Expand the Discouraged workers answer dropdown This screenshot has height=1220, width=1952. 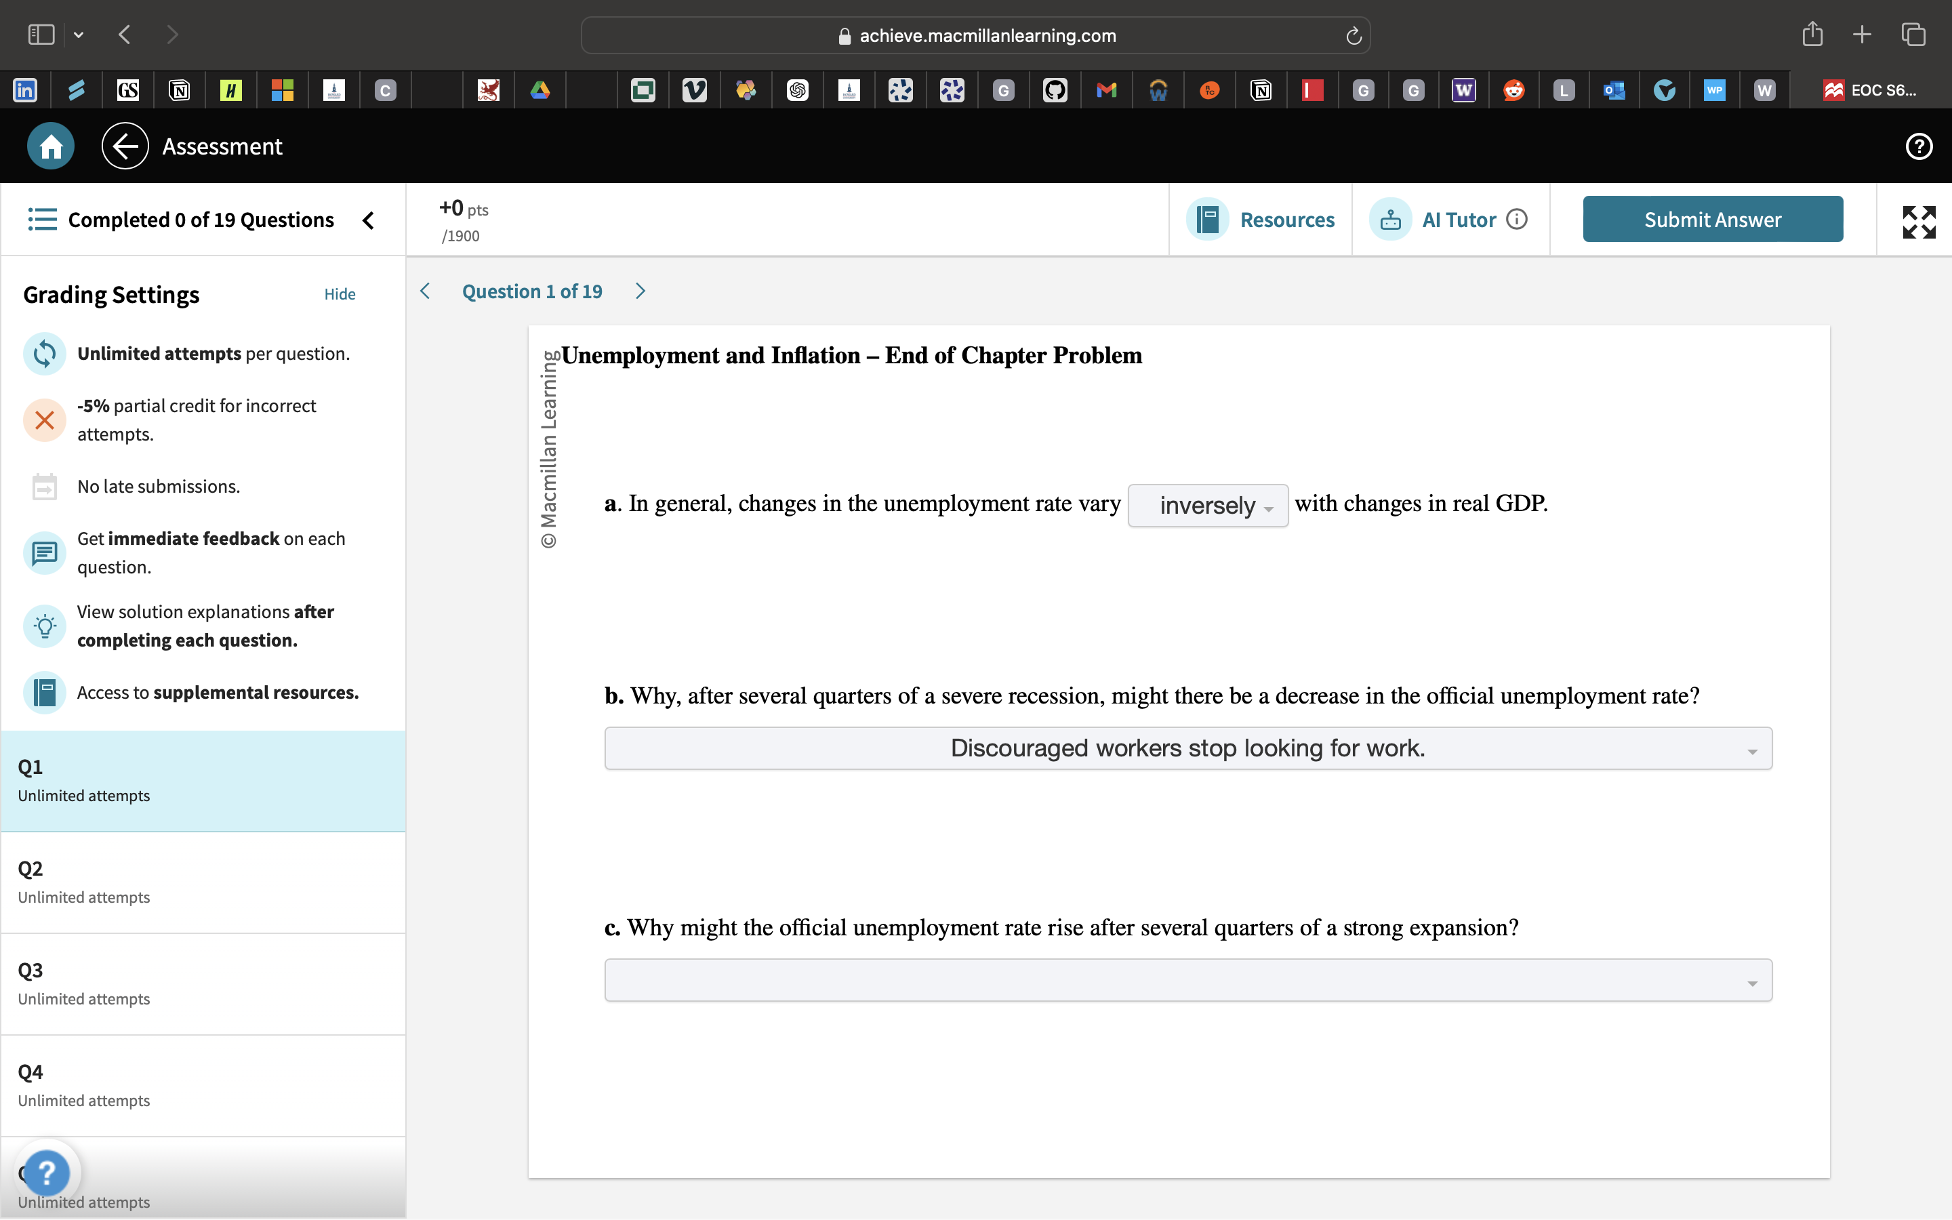point(1188,748)
